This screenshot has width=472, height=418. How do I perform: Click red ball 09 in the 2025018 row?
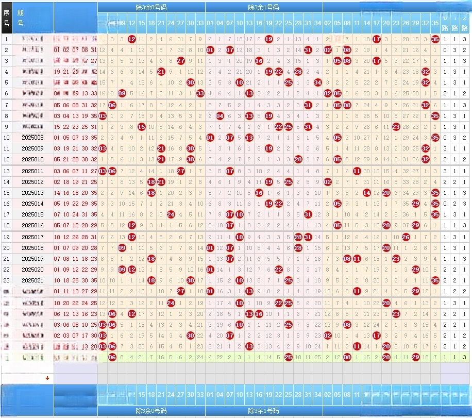[x=122, y=248]
